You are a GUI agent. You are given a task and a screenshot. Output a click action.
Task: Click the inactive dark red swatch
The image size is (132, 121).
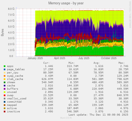click(5, 112)
